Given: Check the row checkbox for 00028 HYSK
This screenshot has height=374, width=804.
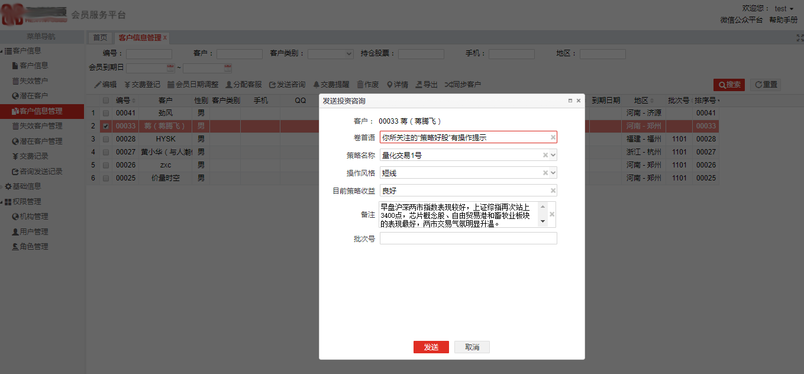Looking at the screenshot, I should pos(106,139).
